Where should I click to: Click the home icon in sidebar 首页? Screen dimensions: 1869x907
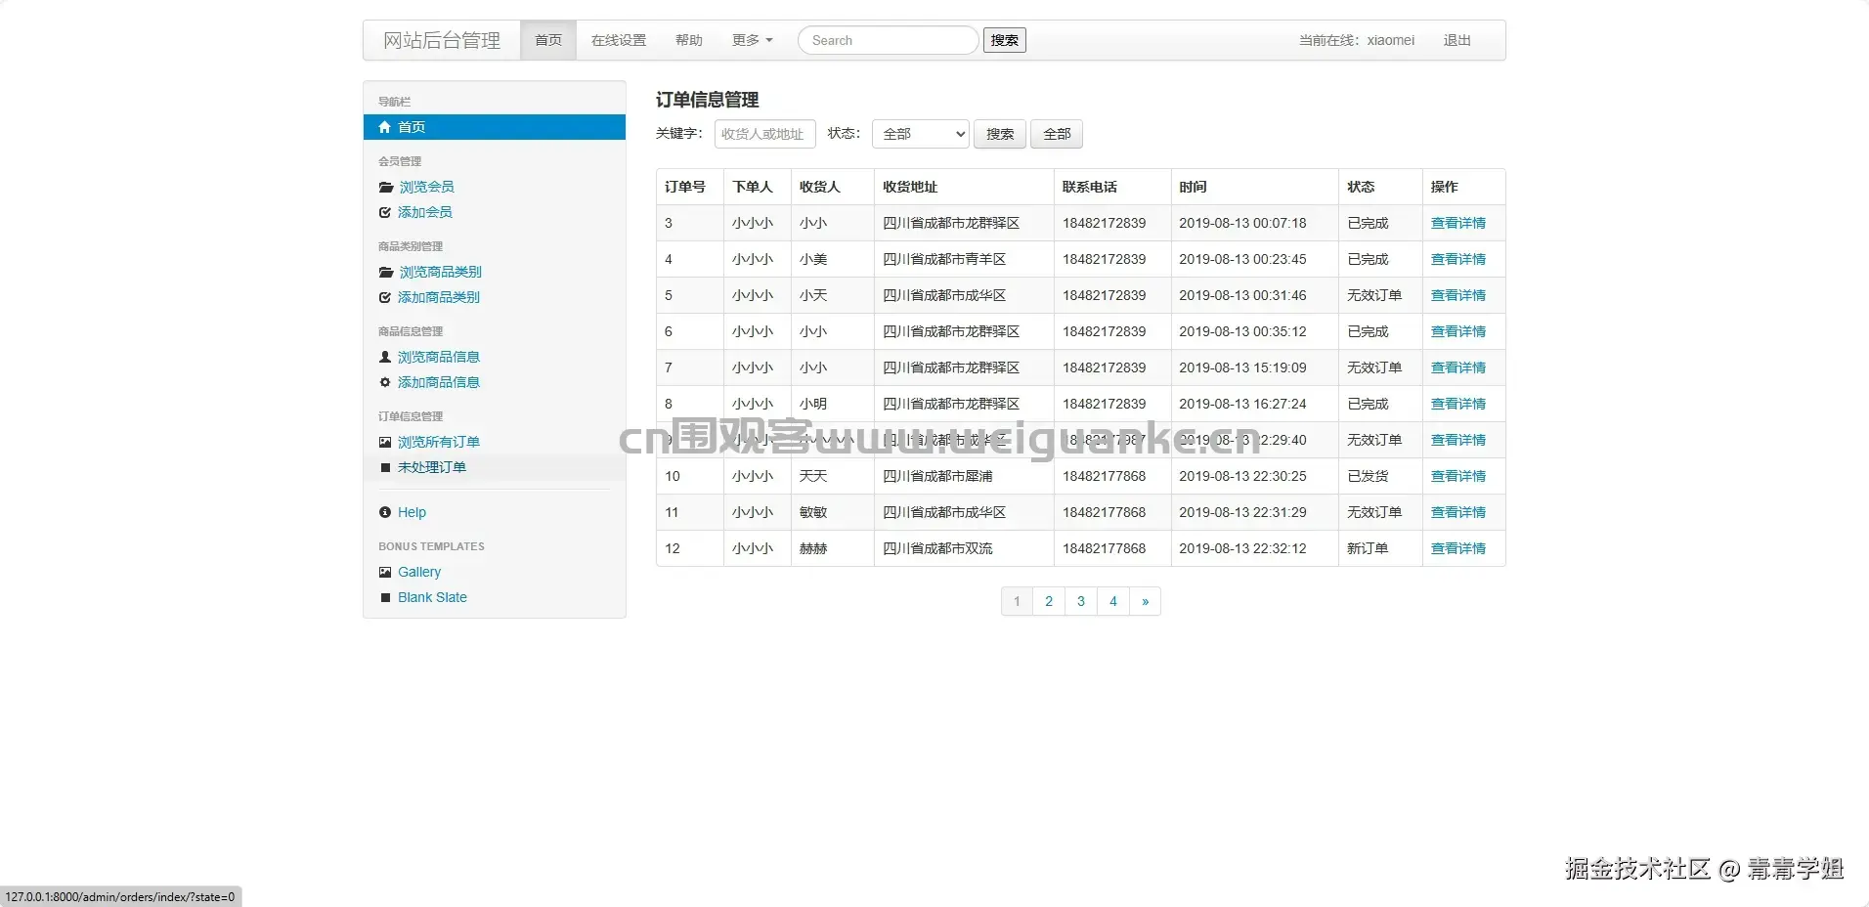[385, 127]
